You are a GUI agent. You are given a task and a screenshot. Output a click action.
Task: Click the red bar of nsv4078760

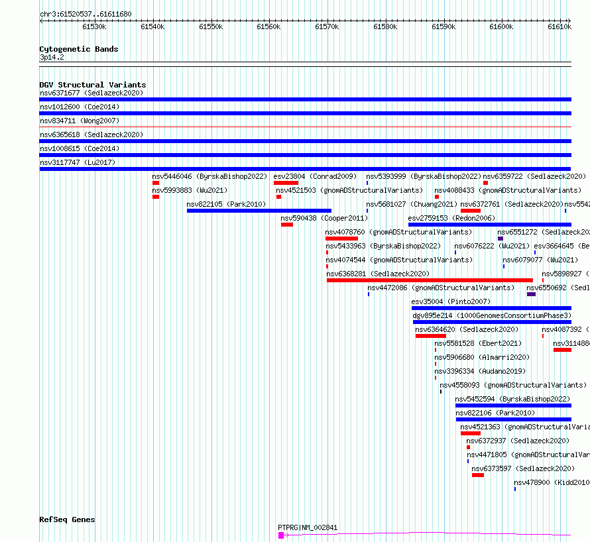[x=341, y=239]
